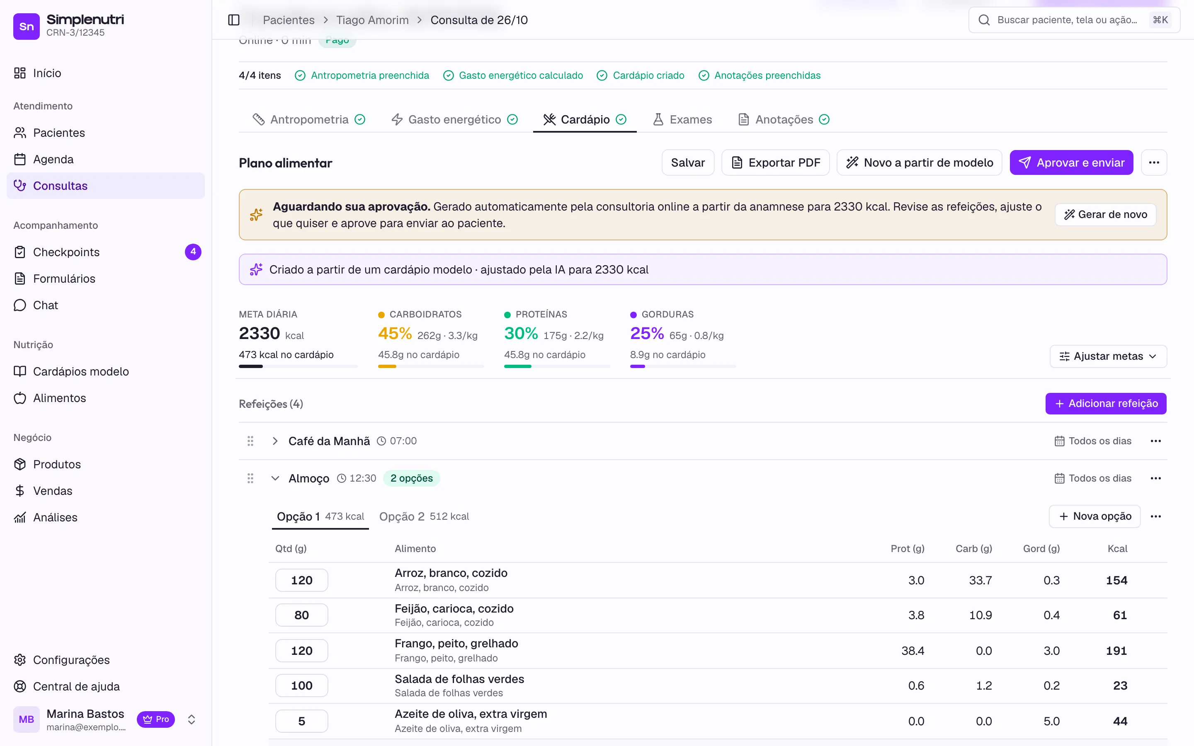Go to Início dashboard

106,73
